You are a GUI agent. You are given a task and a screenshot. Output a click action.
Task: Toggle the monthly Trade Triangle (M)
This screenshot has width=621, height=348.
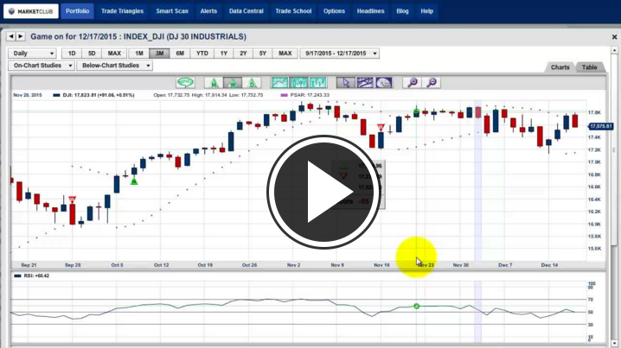click(211, 83)
